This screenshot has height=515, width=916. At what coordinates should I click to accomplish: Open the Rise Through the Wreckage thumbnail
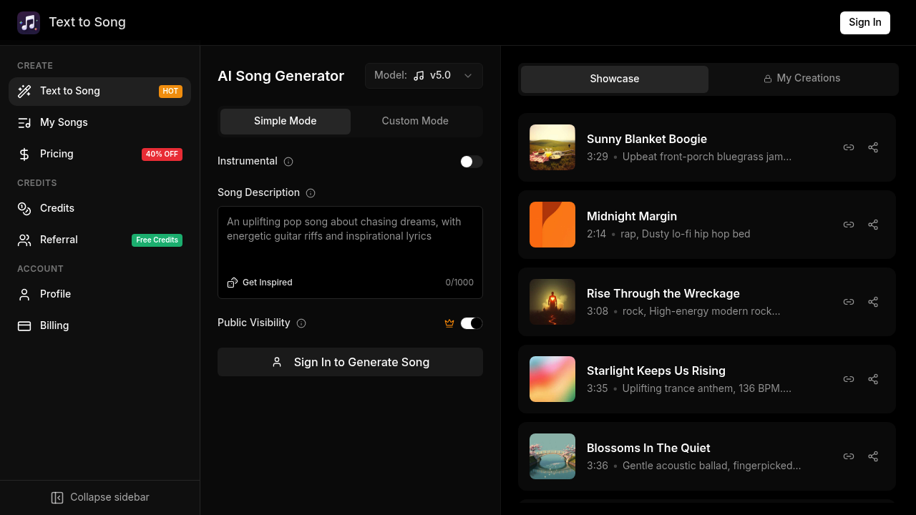pos(552,302)
